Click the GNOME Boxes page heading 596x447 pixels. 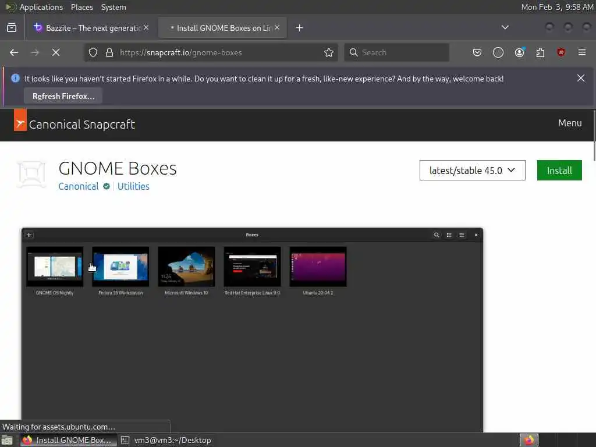[118, 168]
